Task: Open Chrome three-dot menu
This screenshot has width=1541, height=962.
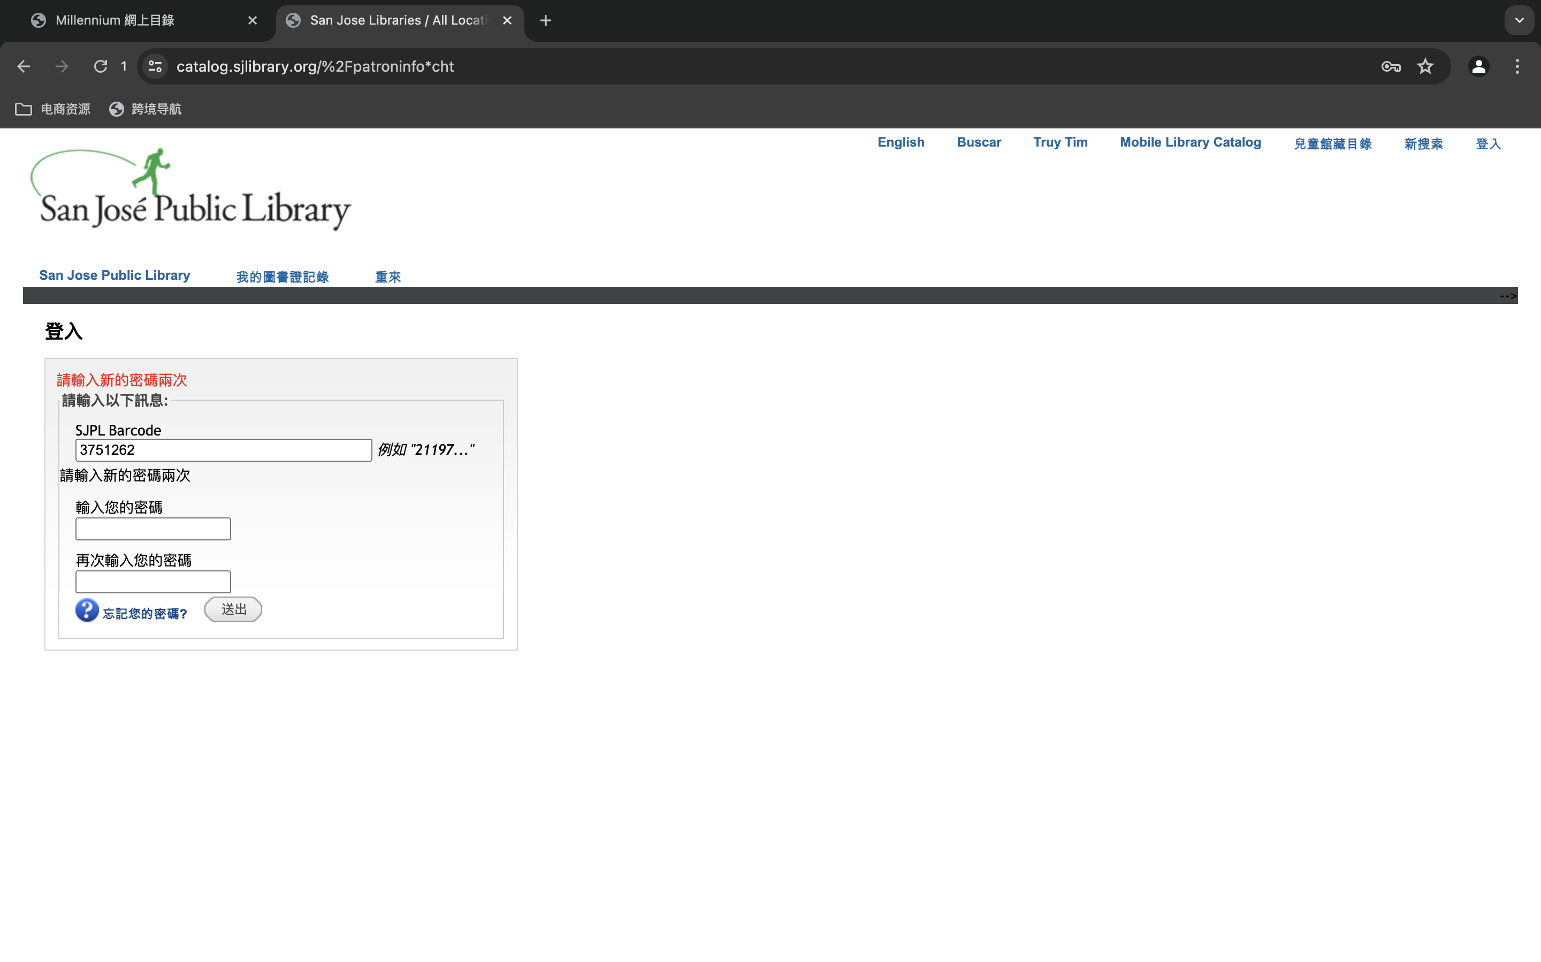Action: tap(1517, 66)
